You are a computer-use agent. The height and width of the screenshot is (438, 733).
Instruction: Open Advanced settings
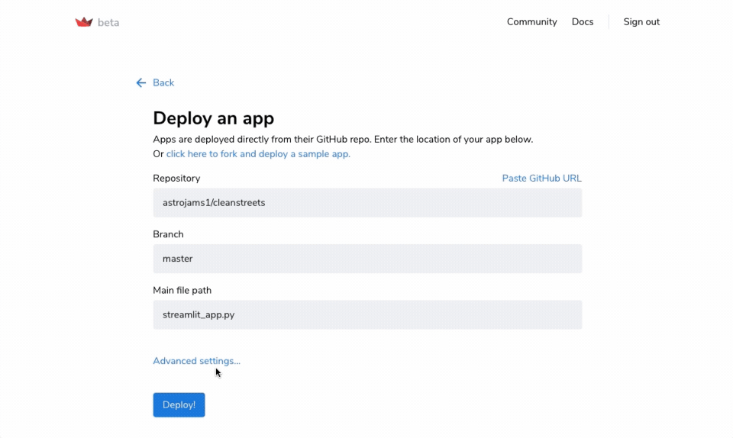[x=196, y=361]
